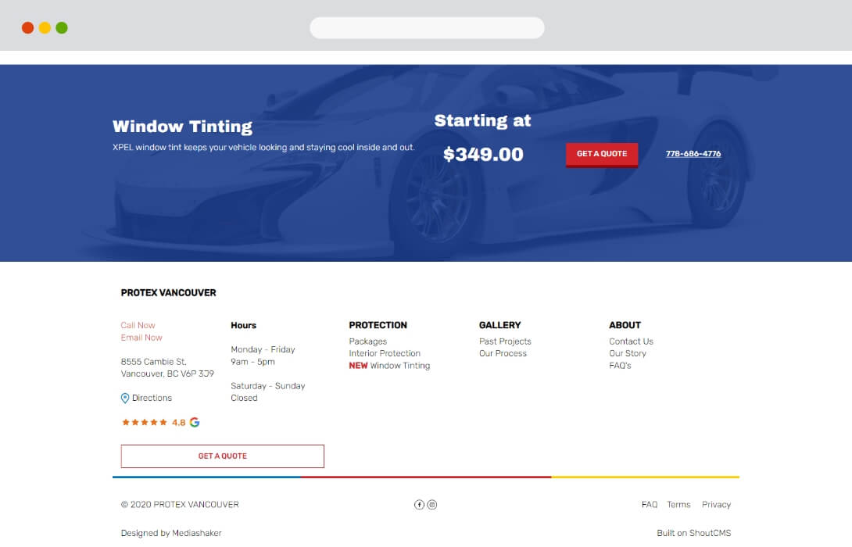Click the ABOUT footer heading

click(625, 325)
